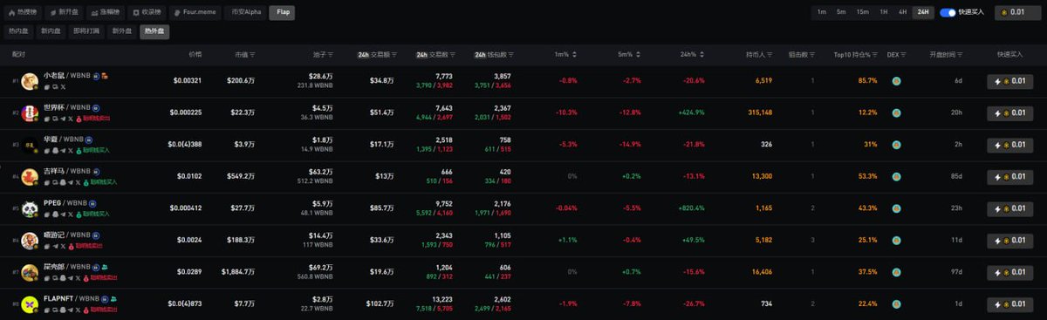Sort by 持币人 holders column
The width and height of the screenshot is (1047, 320).
click(x=759, y=54)
